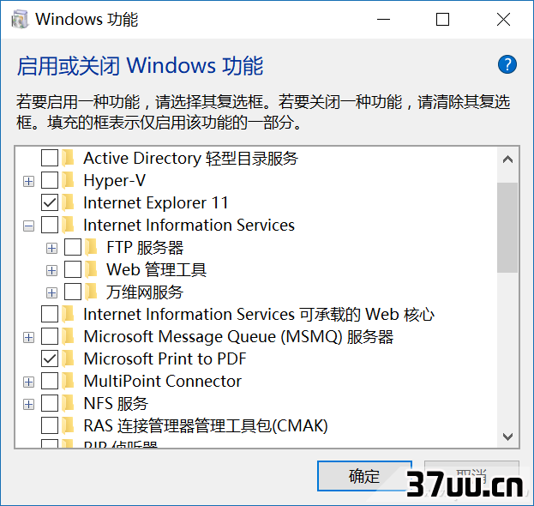534x506 pixels.
Task: Click the Hyper-V folder icon
Action: [x=69, y=180]
